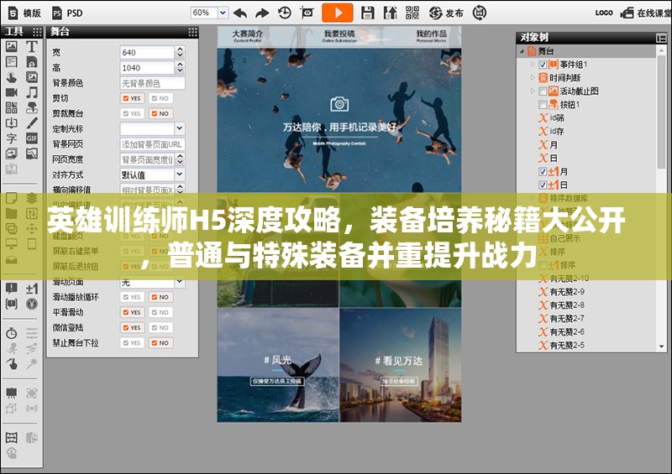Click the 对象树 panel menu icon
The image size is (672, 474).
[661, 38]
